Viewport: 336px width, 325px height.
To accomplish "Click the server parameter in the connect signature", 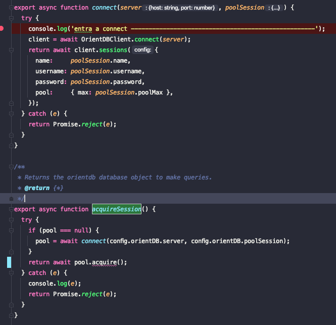I will click(x=131, y=8).
